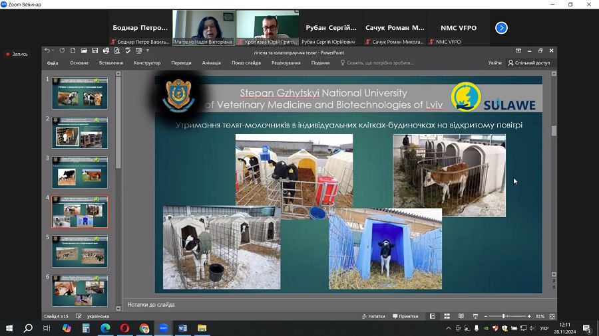Click the up arrow of the slide panel scrollbar
This screenshot has height=336, width=599.
(x=118, y=74)
